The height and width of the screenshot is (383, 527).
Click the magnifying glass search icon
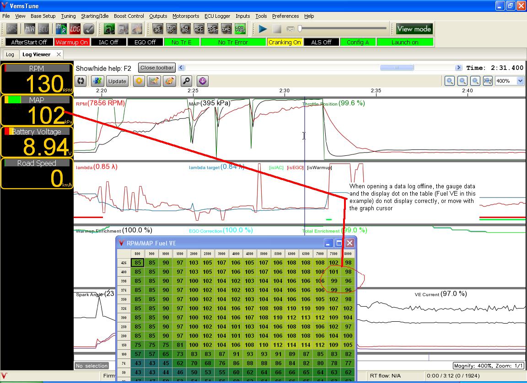[x=186, y=81]
